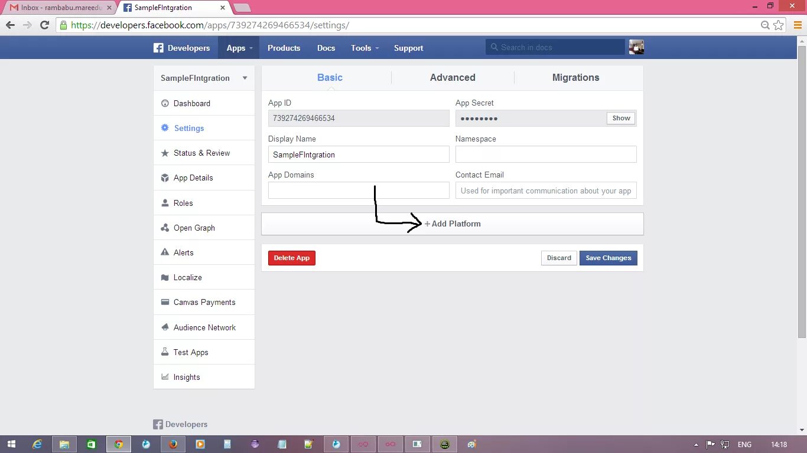Click Save Changes
This screenshot has width=807, height=453.
pyautogui.click(x=608, y=258)
